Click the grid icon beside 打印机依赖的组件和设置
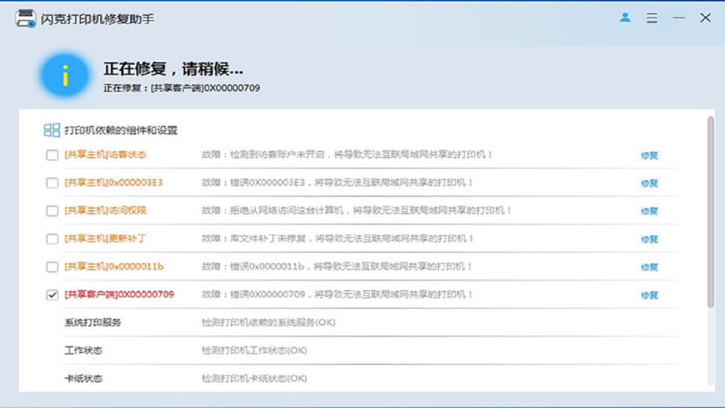Screen dimensions: 725x408 pyautogui.click(x=52, y=130)
